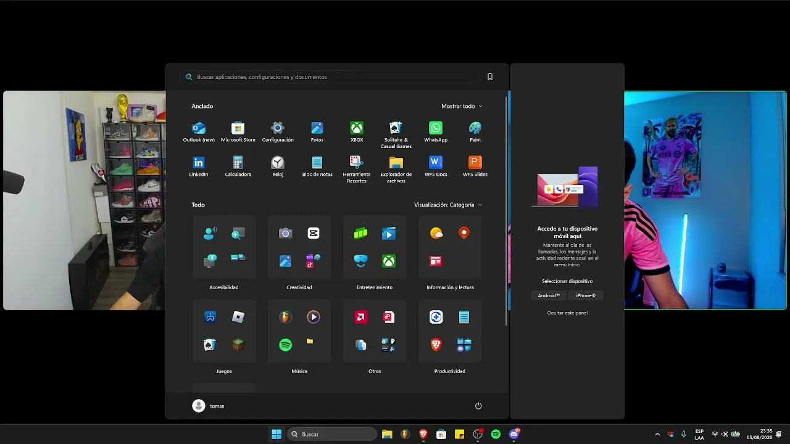Click the Start menu vertical scrollbar
Screen dimensions: 790x444
click(507, 210)
